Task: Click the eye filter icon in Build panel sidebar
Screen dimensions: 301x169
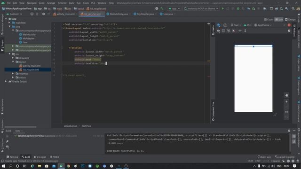Action: point(8,147)
